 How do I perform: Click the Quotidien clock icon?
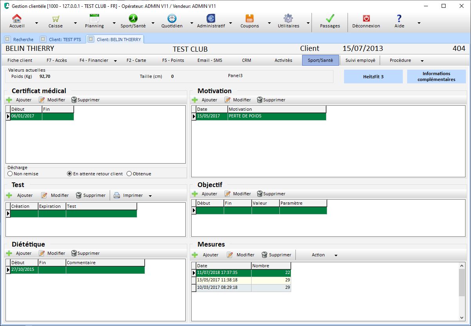pyautogui.click(x=172, y=18)
